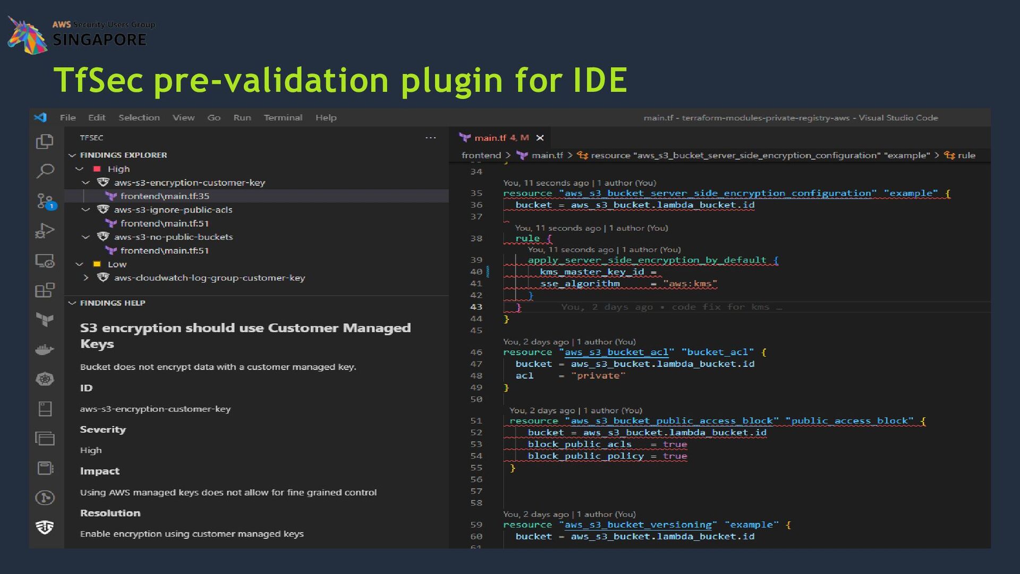Click S3 encryption help heading text
Screen dimensions: 1020x574
tap(245, 336)
